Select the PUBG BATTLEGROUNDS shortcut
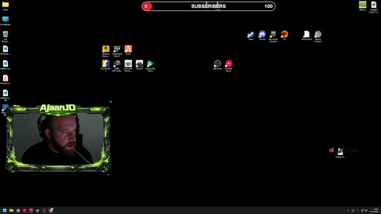The height and width of the screenshot is (214, 381). coord(117,66)
